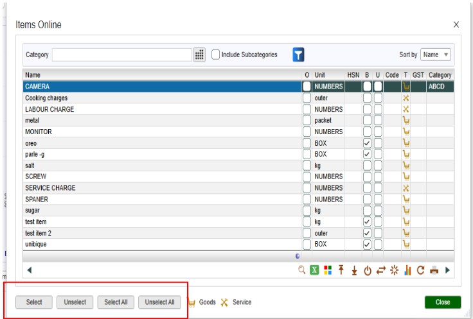Uncheck the B checkbox for oreo row
473x319 pixels.
[x=367, y=143]
